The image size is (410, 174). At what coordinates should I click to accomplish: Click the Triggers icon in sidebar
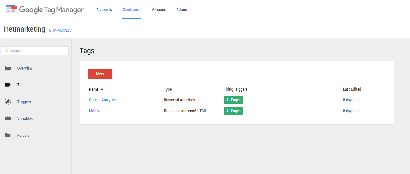(x=8, y=102)
